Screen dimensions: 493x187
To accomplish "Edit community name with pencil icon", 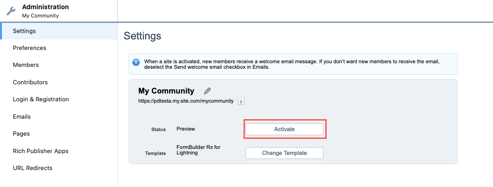I will click(x=207, y=91).
